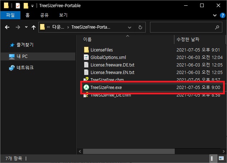This screenshot has height=163, width=227.
Task: Click the 즐겨찾기 star icon
Action: (x=12, y=45)
